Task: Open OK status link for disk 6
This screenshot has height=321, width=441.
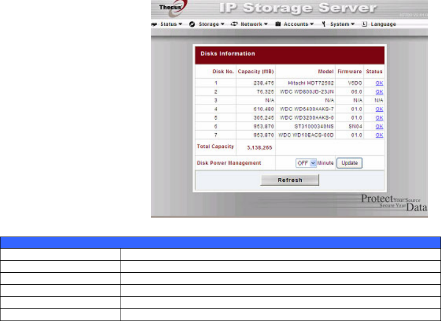Action: (x=379, y=127)
